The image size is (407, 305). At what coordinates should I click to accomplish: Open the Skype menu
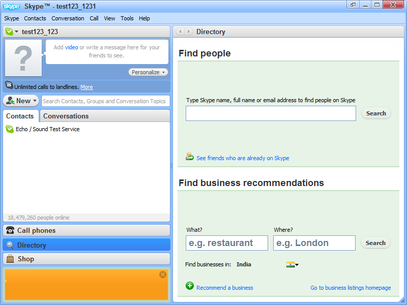point(11,18)
